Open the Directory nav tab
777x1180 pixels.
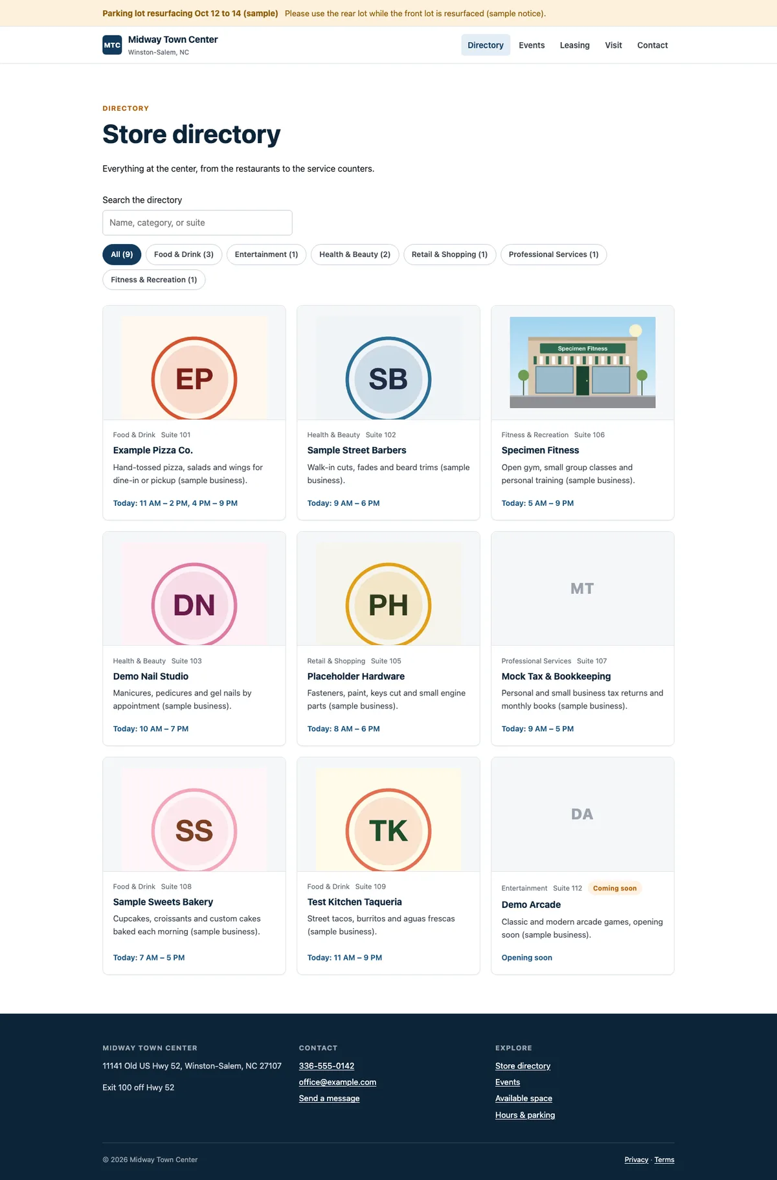click(x=486, y=45)
